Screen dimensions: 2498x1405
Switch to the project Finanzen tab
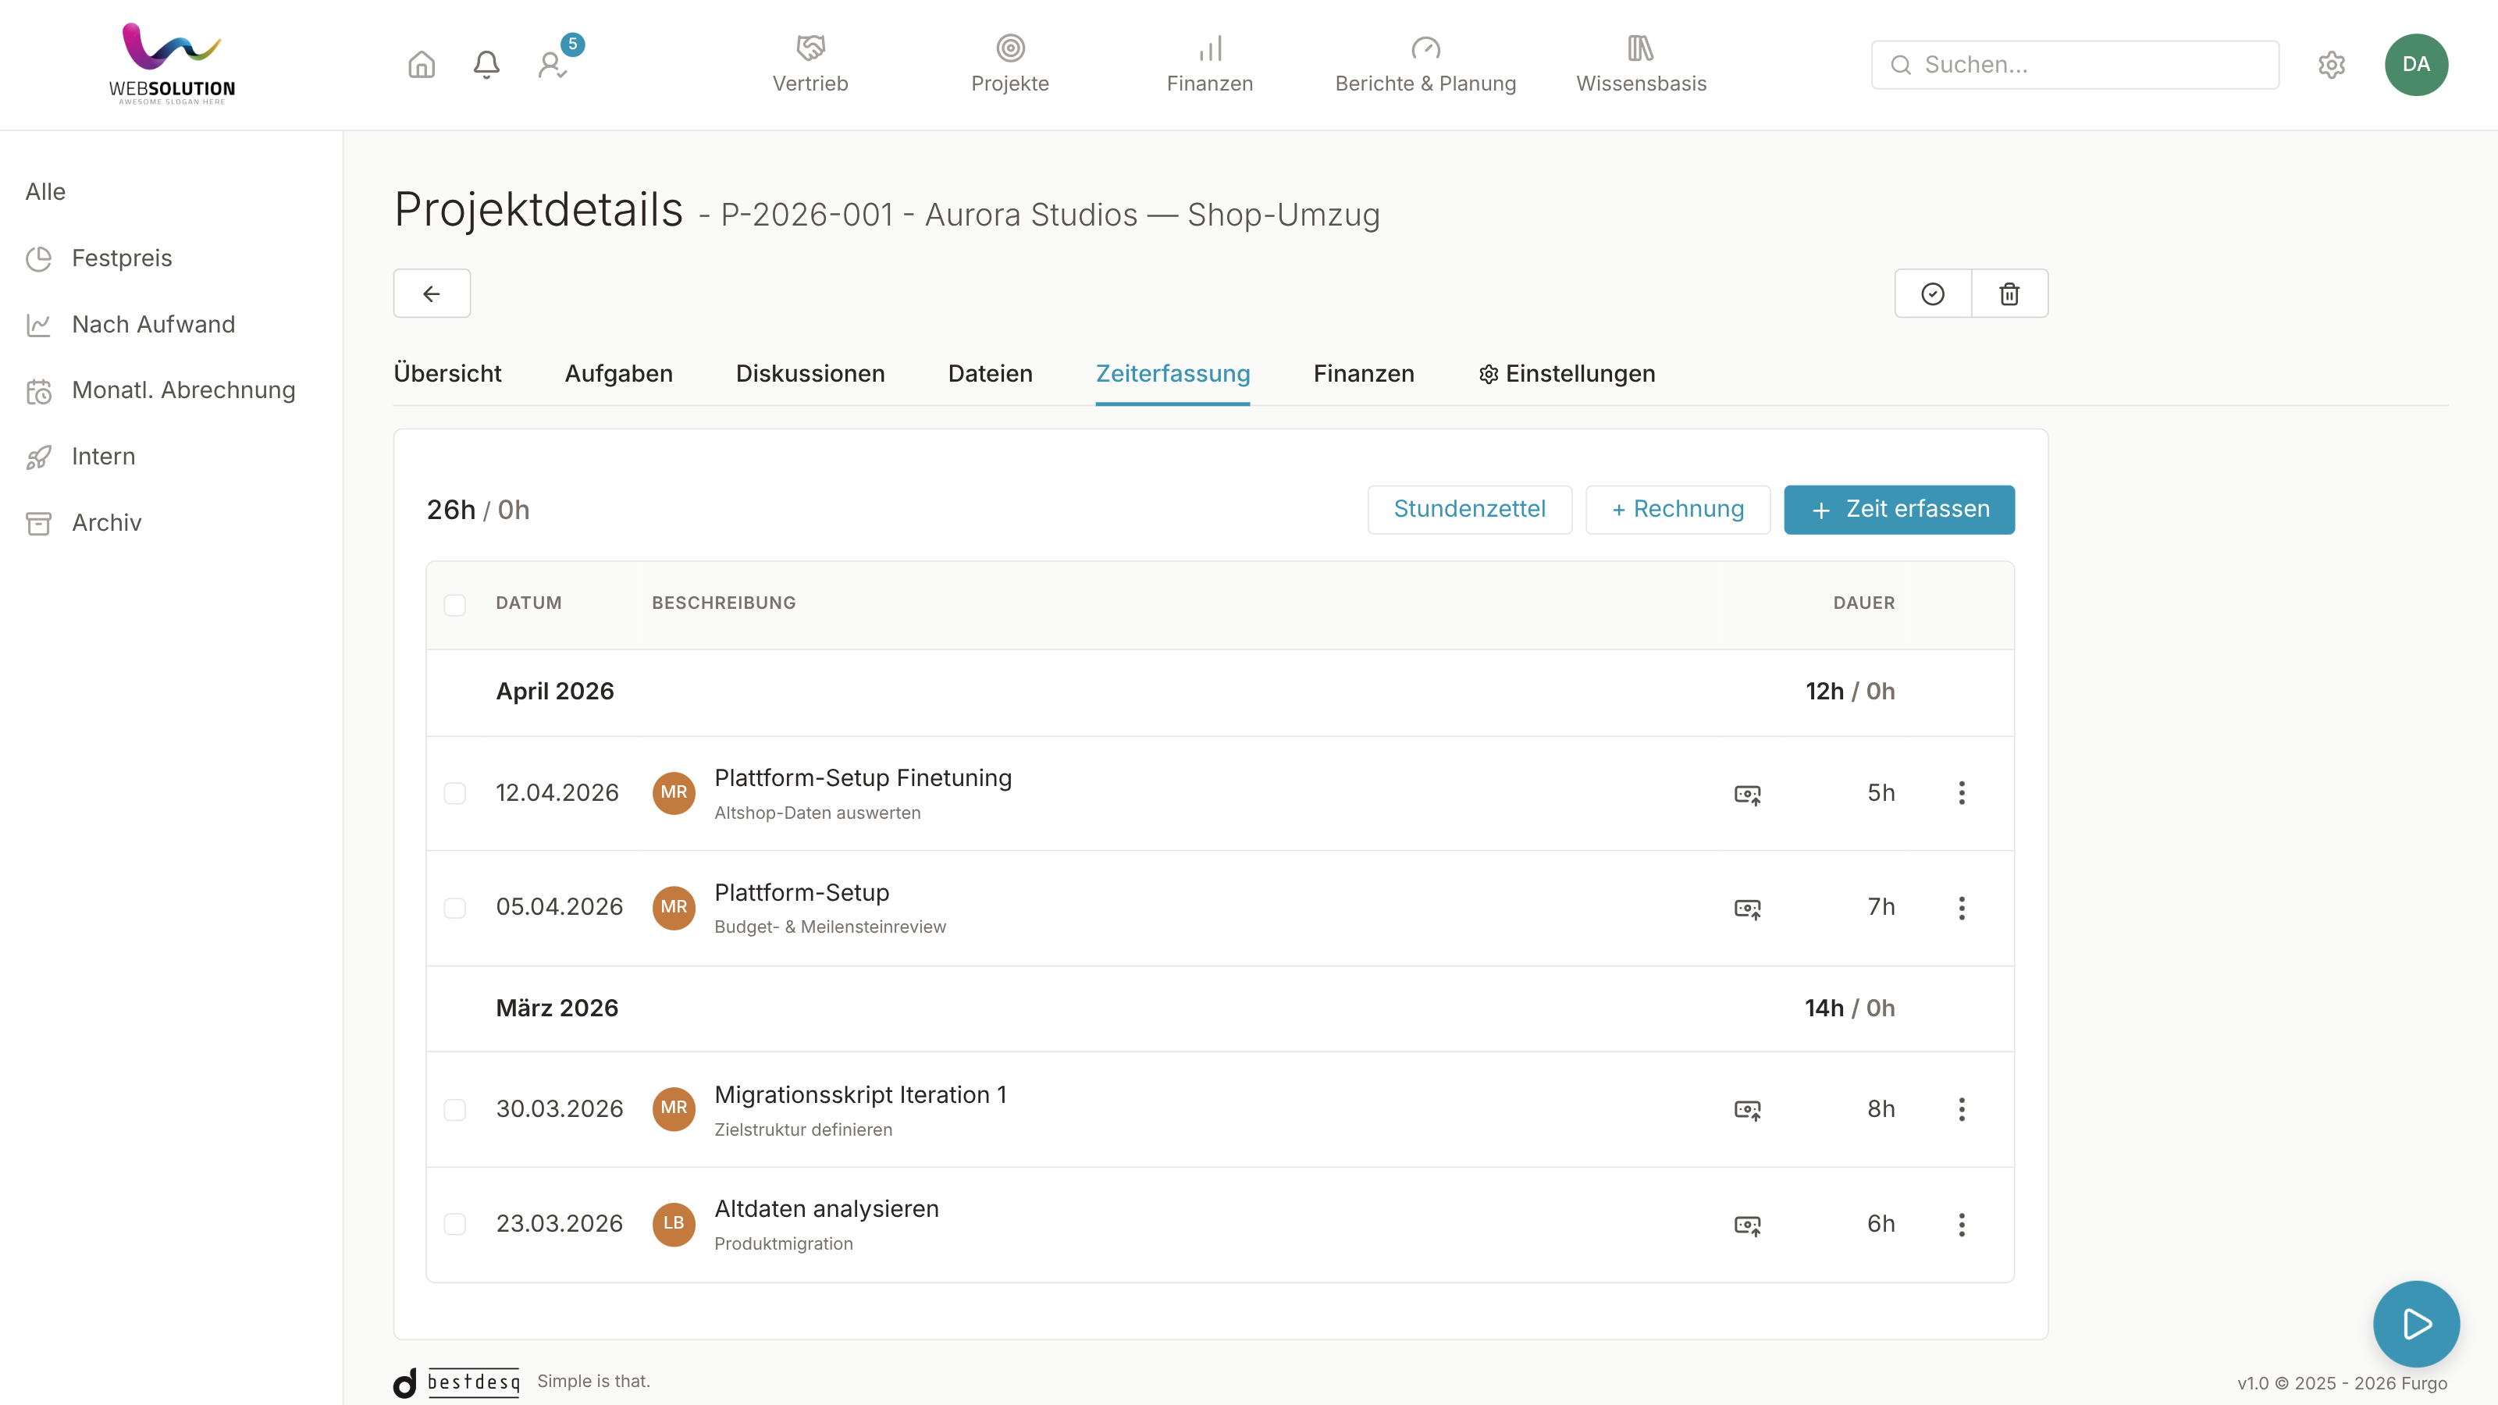[x=1364, y=373]
